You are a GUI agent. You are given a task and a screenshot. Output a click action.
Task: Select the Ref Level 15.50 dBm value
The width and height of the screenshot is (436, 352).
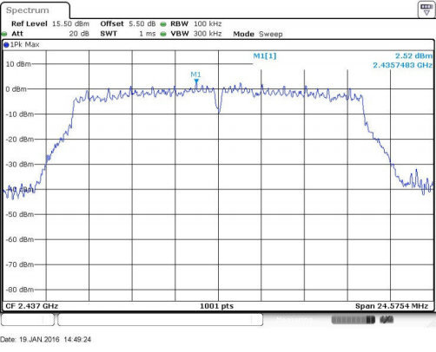(70, 23)
